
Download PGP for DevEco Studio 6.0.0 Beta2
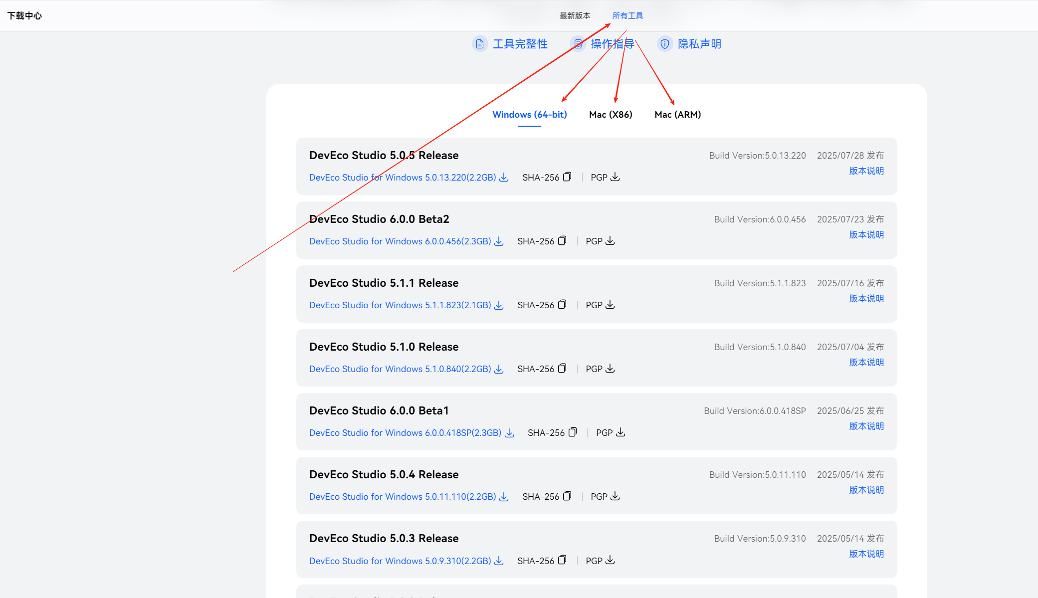point(611,241)
